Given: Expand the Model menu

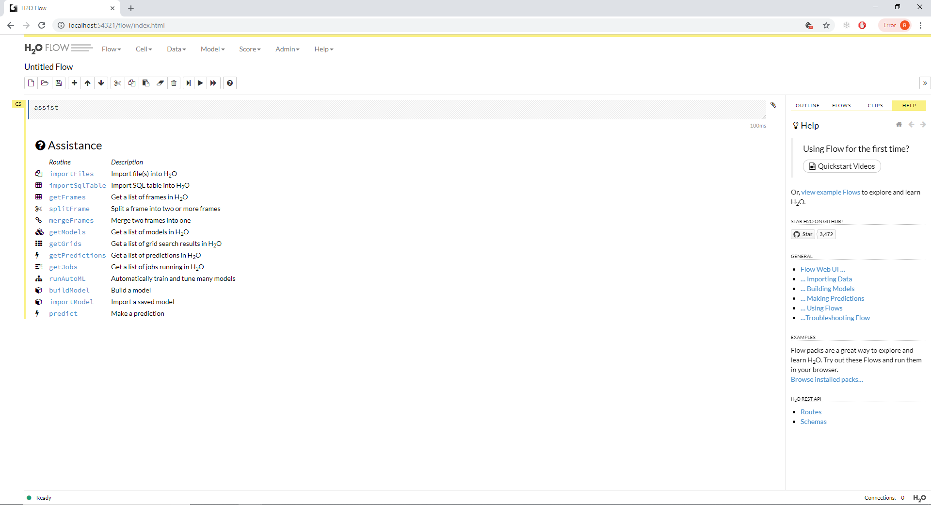Looking at the screenshot, I should point(212,49).
